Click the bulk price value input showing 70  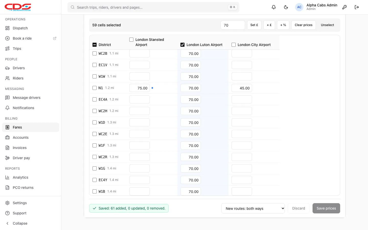pos(233,25)
